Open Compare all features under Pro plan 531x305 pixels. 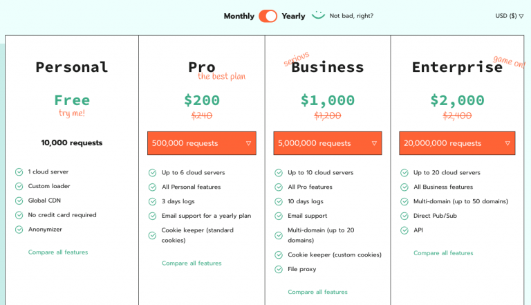coord(192,264)
